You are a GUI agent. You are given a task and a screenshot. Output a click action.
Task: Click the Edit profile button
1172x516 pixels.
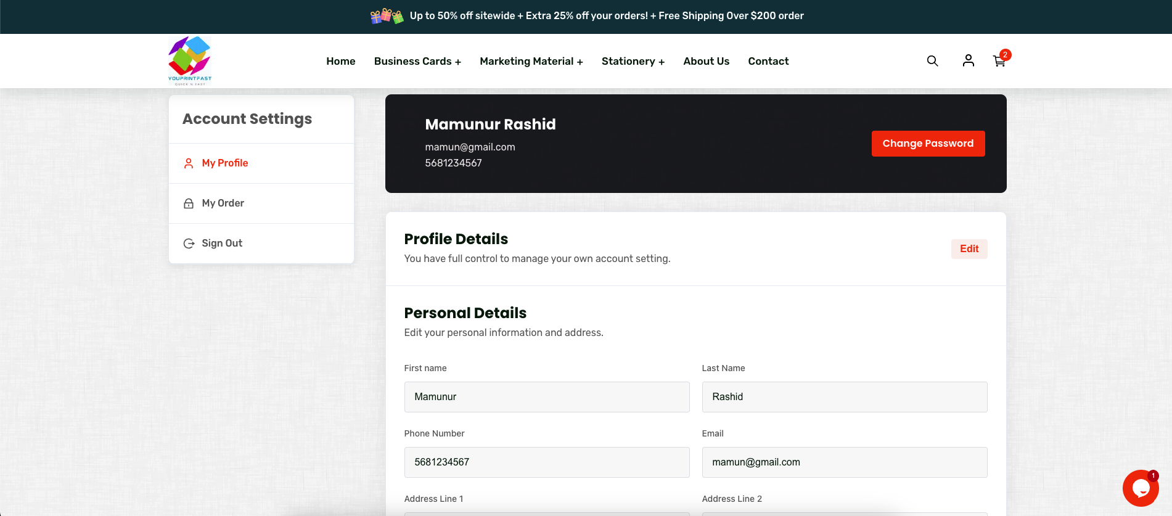click(969, 249)
